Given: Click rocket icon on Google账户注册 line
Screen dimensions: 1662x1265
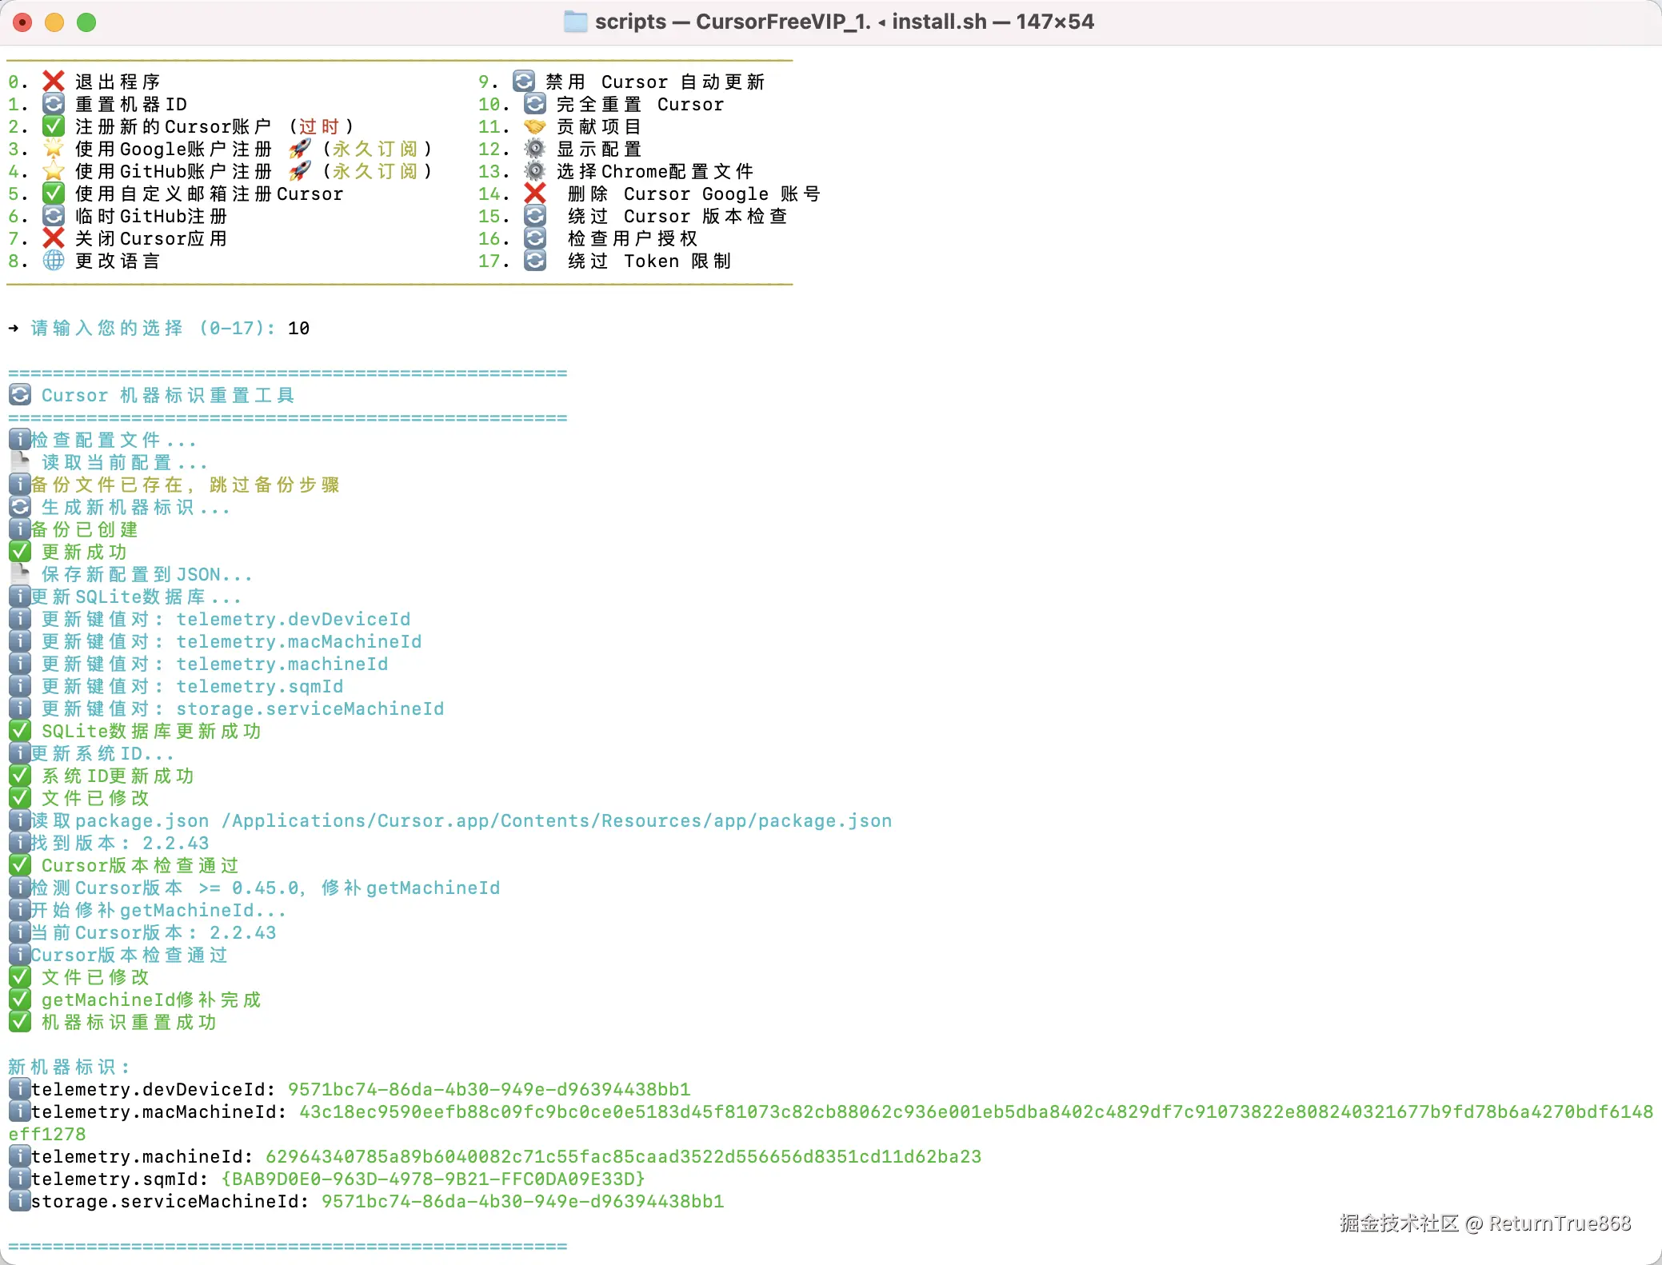Looking at the screenshot, I should coord(300,149).
